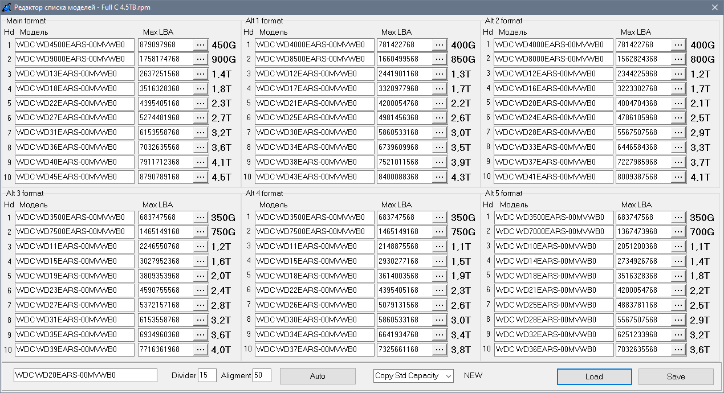724x393 pixels.
Task: Click ellipsis button beside Alt 1 format 5860533168
Action: tap(440, 132)
